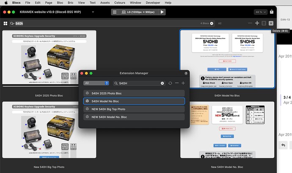This screenshot has height=173, width=292.
Task: Click the 4 Blocs count label
Action: point(204,23)
